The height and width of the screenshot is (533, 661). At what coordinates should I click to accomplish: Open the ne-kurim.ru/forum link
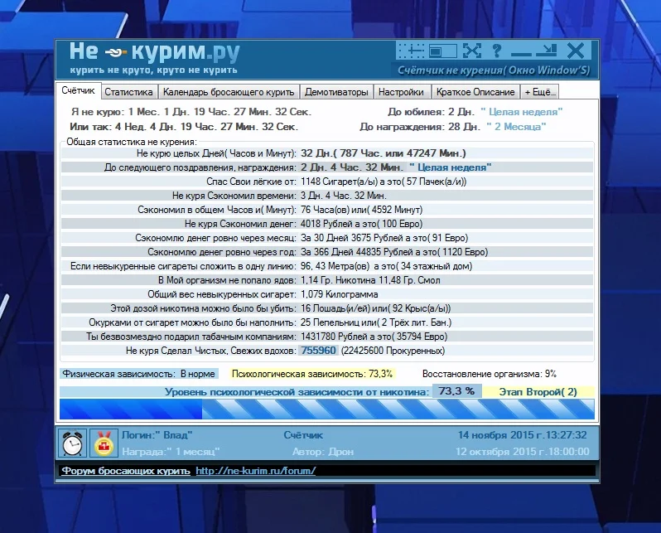point(255,471)
